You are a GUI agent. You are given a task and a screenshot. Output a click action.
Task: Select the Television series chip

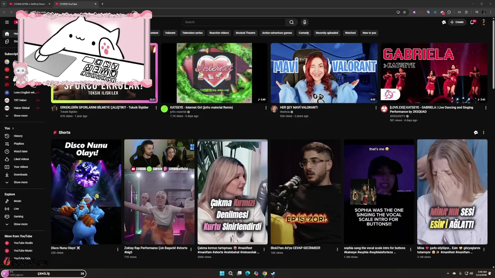[x=192, y=33]
